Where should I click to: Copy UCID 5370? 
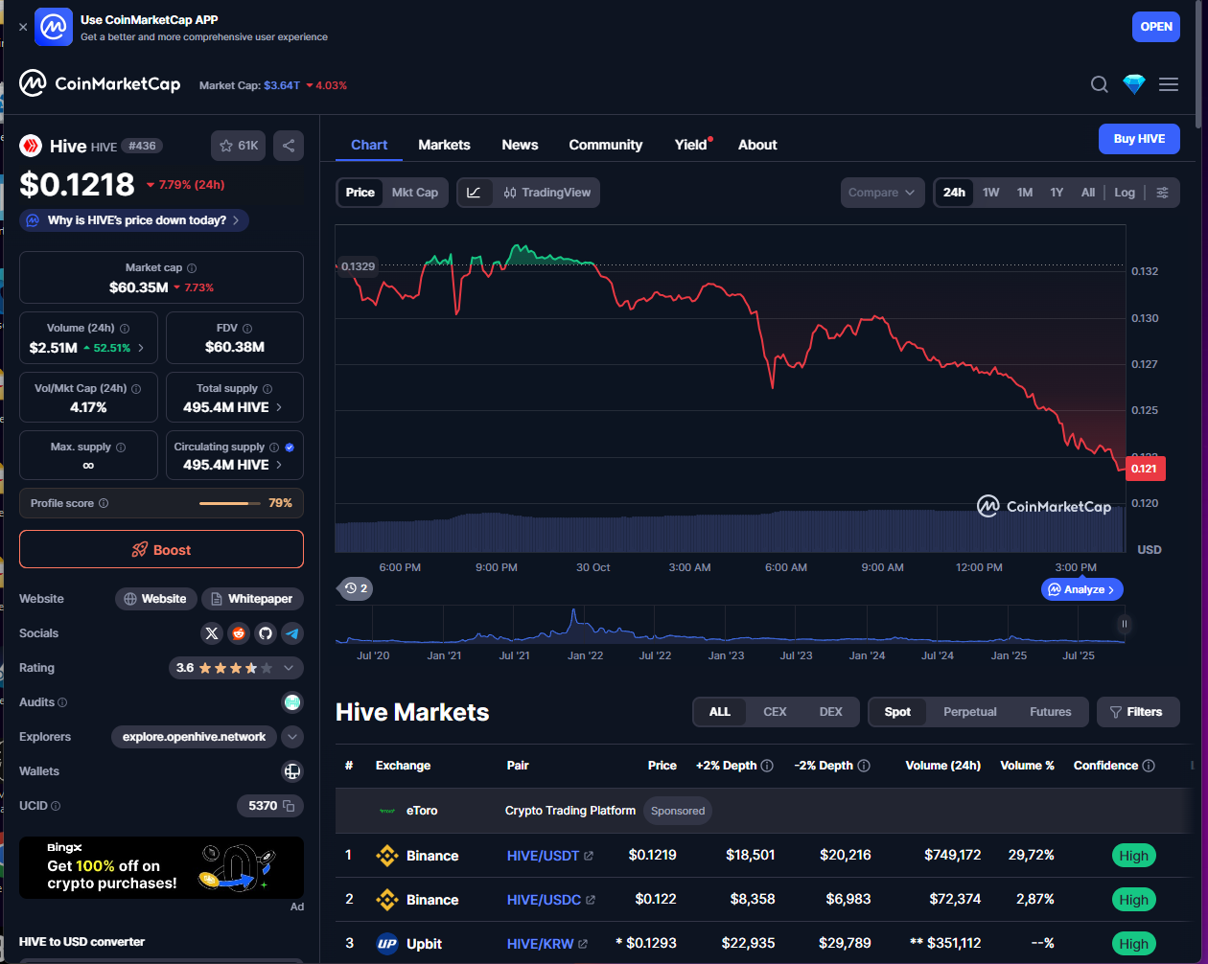[x=288, y=806]
